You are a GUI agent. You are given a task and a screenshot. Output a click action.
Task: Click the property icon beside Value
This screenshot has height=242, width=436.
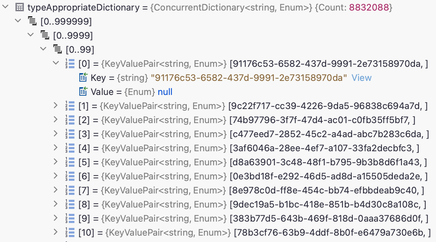click(83, 91)
